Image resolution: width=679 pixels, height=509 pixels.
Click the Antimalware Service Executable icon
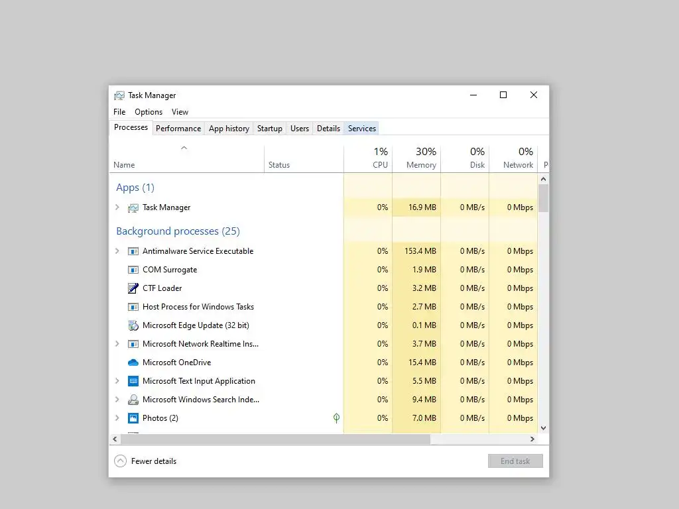click(x=133, y=251)
